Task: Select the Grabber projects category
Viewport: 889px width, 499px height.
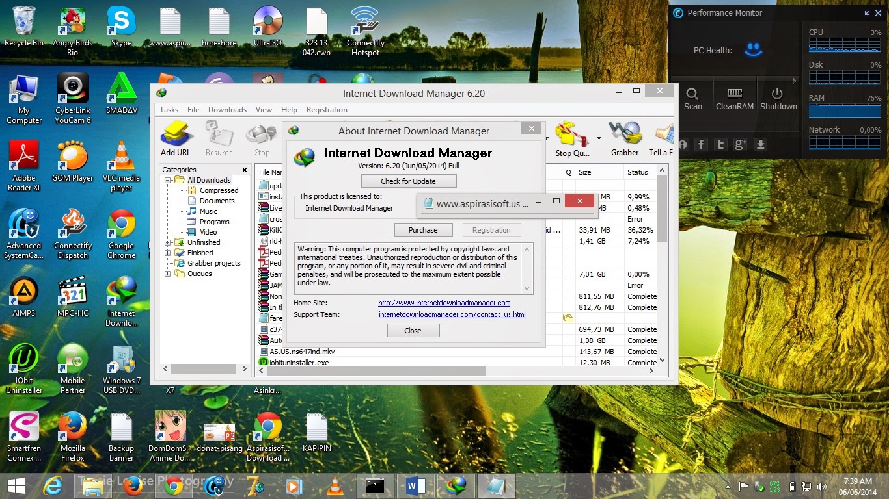Action: pos(213,263)
